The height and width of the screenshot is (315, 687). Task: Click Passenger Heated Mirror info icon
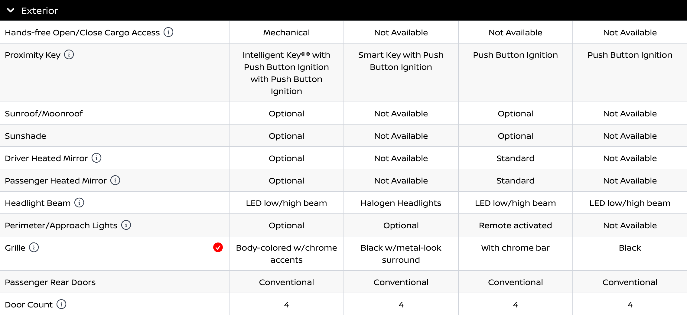coord(115,180)
